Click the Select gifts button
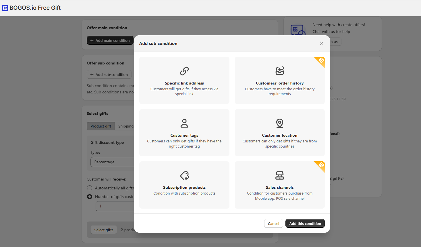This screenshot has height=247, width=421. pos(104,230)
